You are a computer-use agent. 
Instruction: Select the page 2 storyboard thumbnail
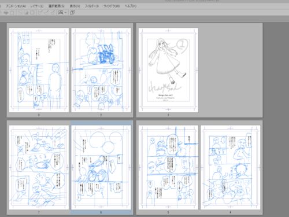click(101, 70)
